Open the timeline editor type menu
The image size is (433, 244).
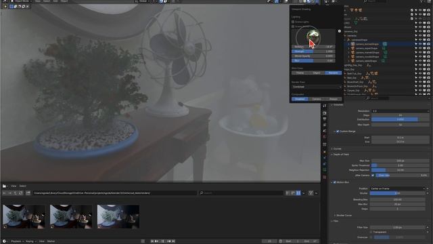[5, 241]
